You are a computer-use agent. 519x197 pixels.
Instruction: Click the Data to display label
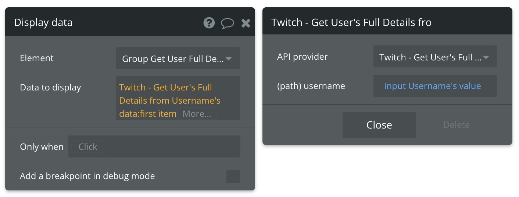(x=50, y=88)
